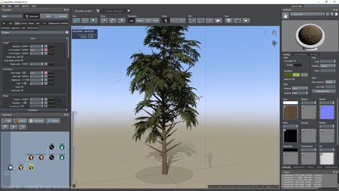Select the lower teal leaf node

pos(62,158)
